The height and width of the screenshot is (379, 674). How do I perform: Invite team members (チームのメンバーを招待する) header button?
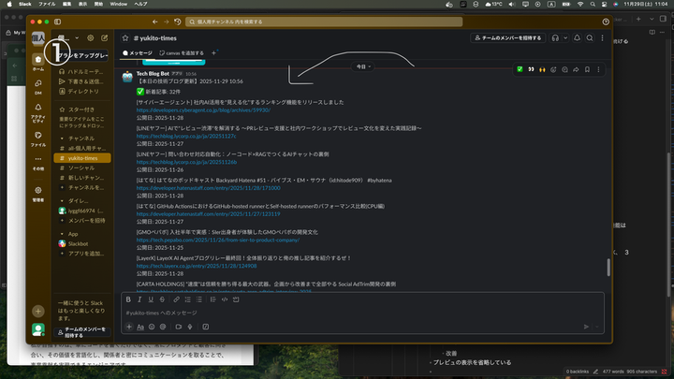(508, 38)
